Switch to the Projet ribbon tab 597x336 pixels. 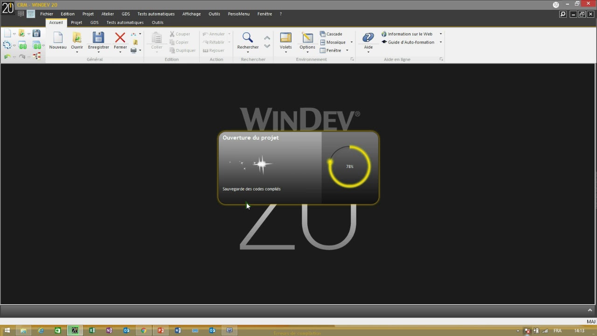tap(76, 22)
